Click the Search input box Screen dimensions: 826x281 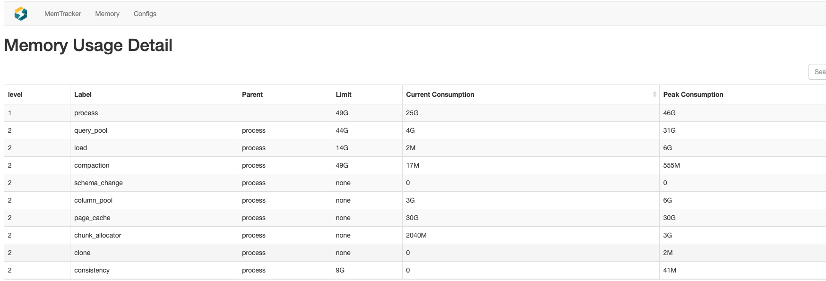(x=817, y=72)
